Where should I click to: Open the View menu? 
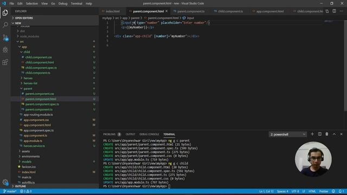coord(44,3)
